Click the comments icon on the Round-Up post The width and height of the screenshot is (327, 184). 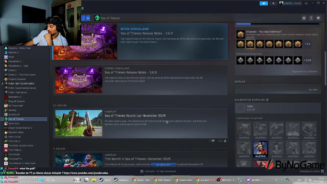coord(213,141)
